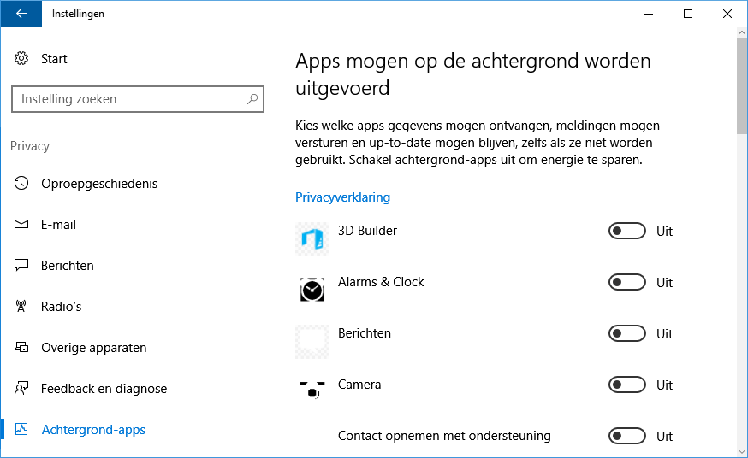Image resolution: width=748 pixels, height=458 pixels.
Task: Toggle Berichten app background switch
Action: [x=626, y=334]
